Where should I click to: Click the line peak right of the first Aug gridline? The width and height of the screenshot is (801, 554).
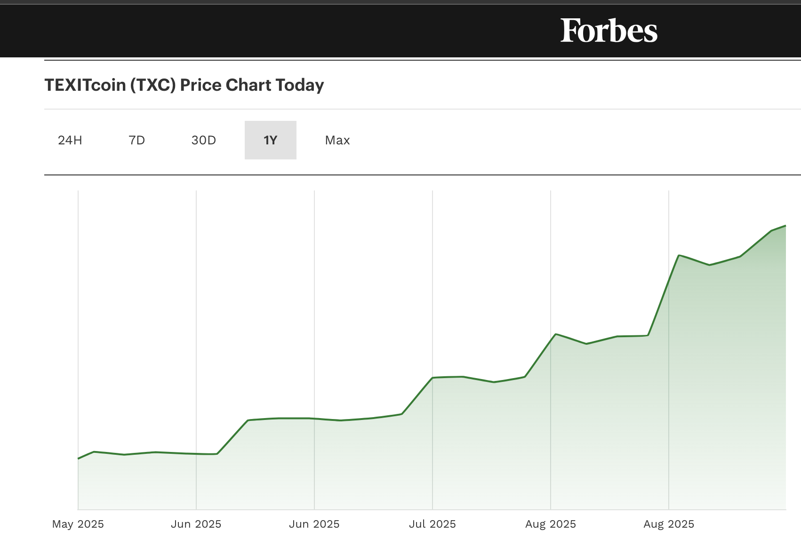click(x=556, y=334)
